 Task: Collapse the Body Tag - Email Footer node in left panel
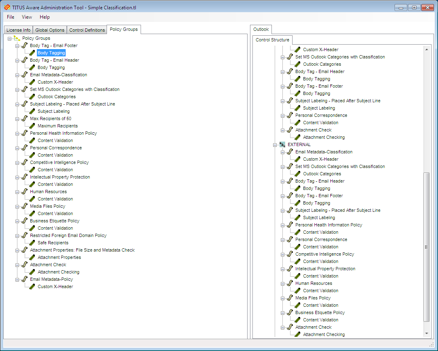pos(17,46)
